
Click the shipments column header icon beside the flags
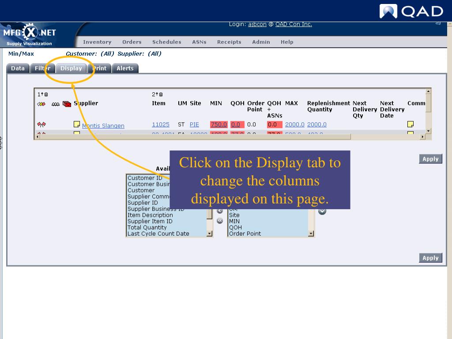[x=55, y=104]
